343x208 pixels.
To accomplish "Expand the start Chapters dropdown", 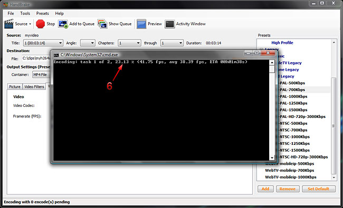I will coord(129,43).
